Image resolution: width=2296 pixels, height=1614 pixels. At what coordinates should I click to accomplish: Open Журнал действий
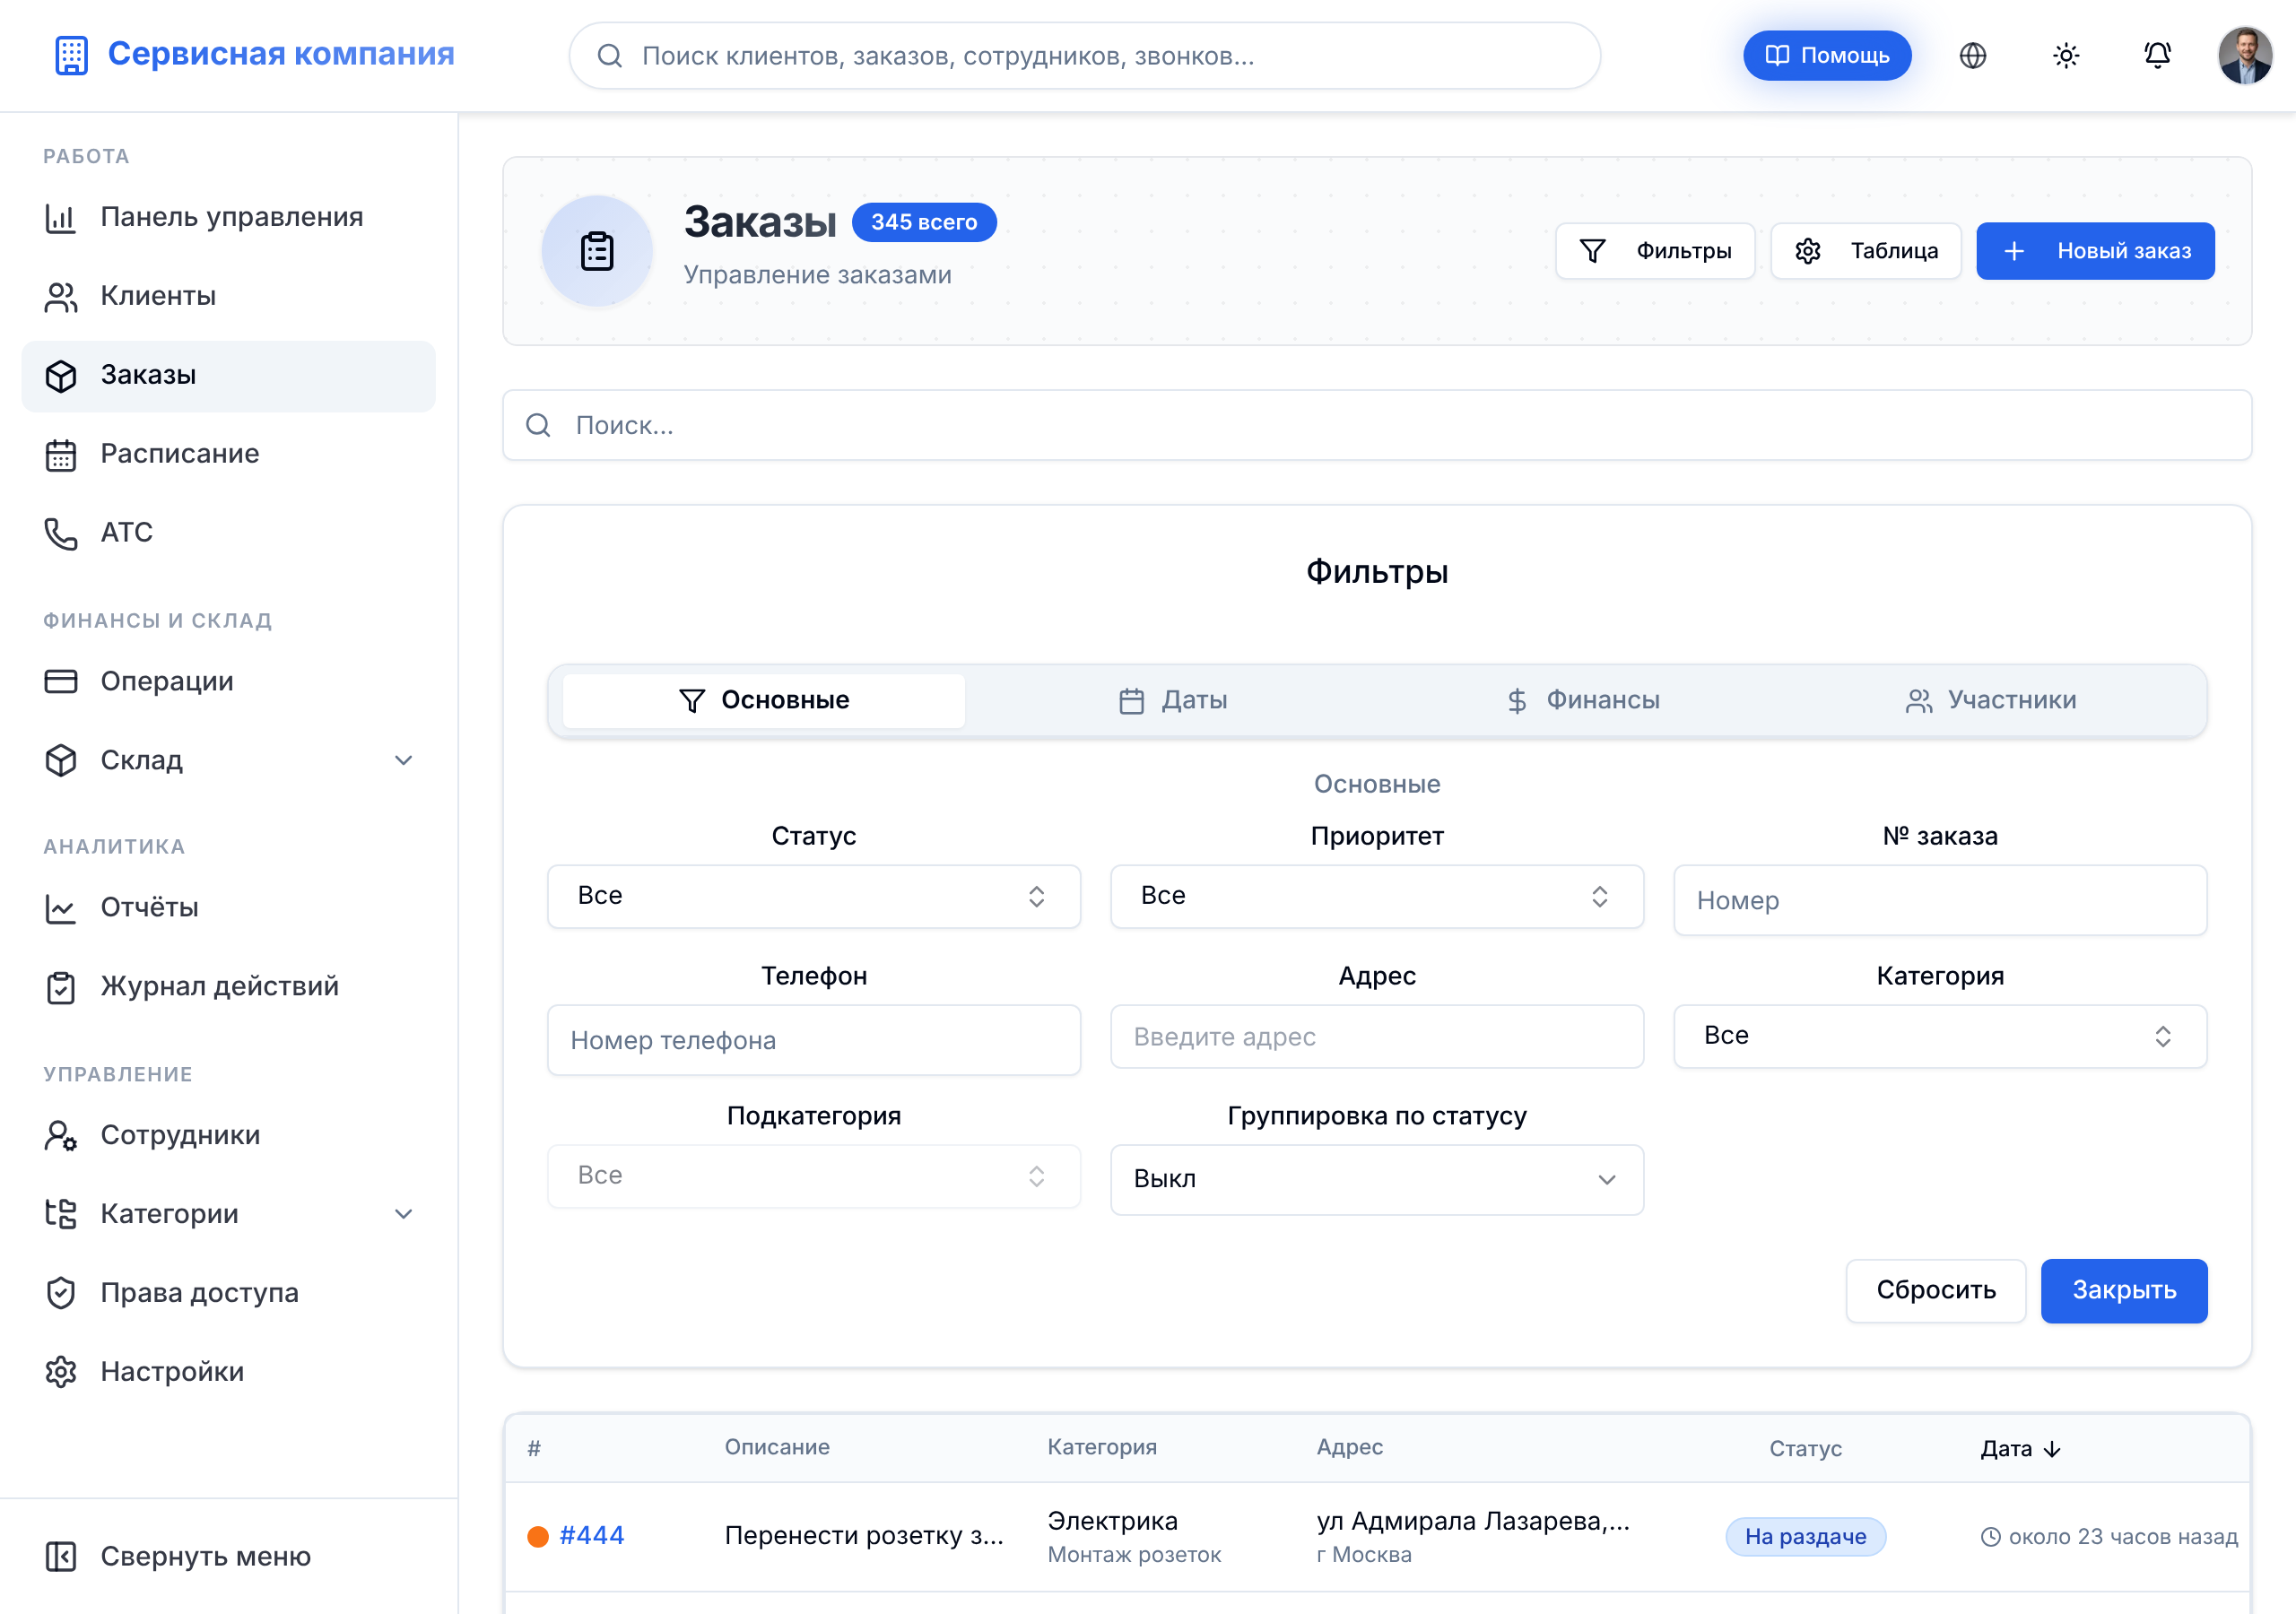click(228, 987)
